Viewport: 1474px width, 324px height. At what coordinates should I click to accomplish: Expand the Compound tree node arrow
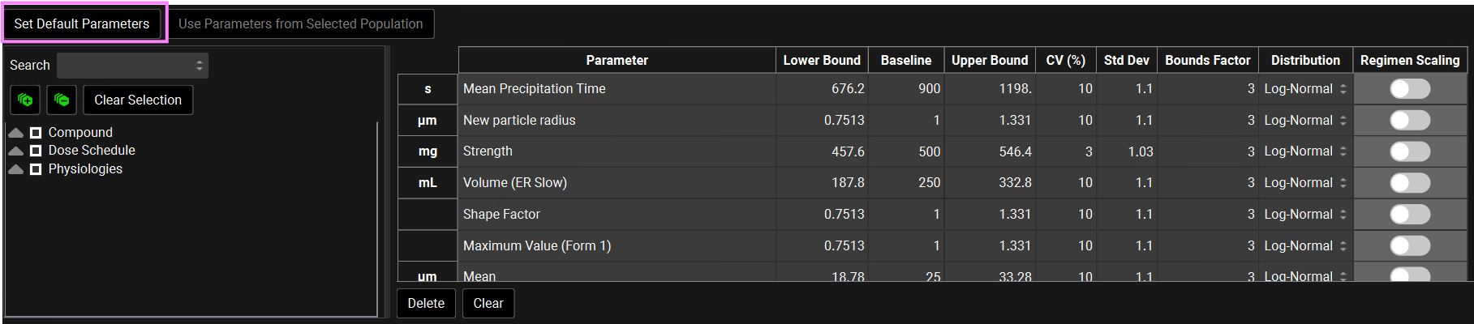pos(15,132)
